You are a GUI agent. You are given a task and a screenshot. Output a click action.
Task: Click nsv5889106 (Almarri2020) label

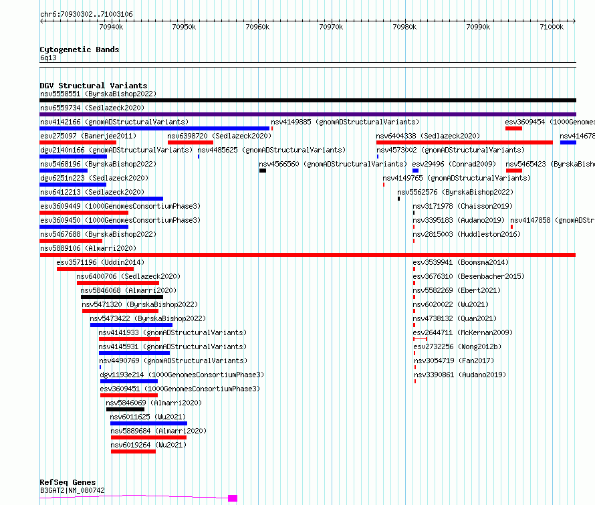click(x=88, y=248)
